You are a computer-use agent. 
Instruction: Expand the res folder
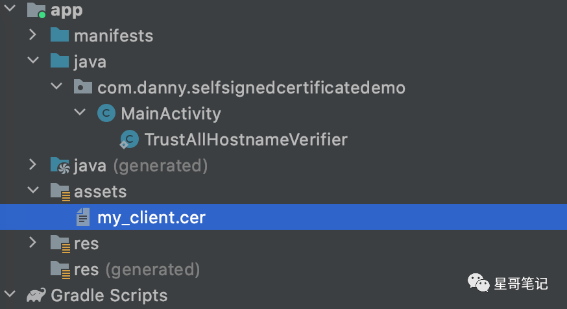(x=33, y=242)
